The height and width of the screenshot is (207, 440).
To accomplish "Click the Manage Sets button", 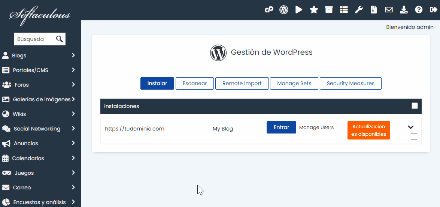I will point(294,83).
